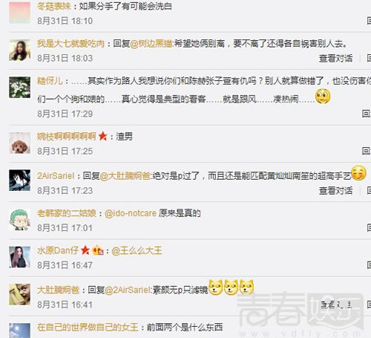Viewport: 371px width, 338px height.
Task: Open green-haired cartoon avatar of 老韩家的二姑娘
Action: (20, 220)
